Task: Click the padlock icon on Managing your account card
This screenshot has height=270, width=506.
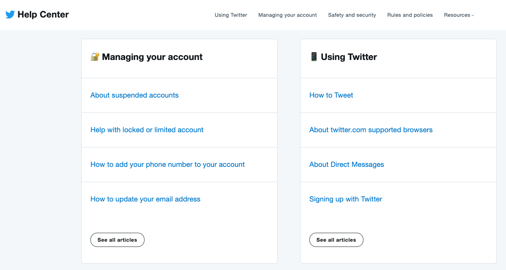Action: (95, 57)
